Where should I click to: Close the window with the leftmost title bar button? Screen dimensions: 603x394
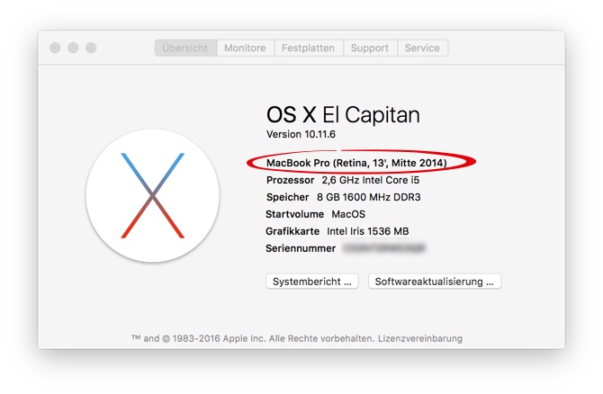pyautogui.click(x=55, y=48)
